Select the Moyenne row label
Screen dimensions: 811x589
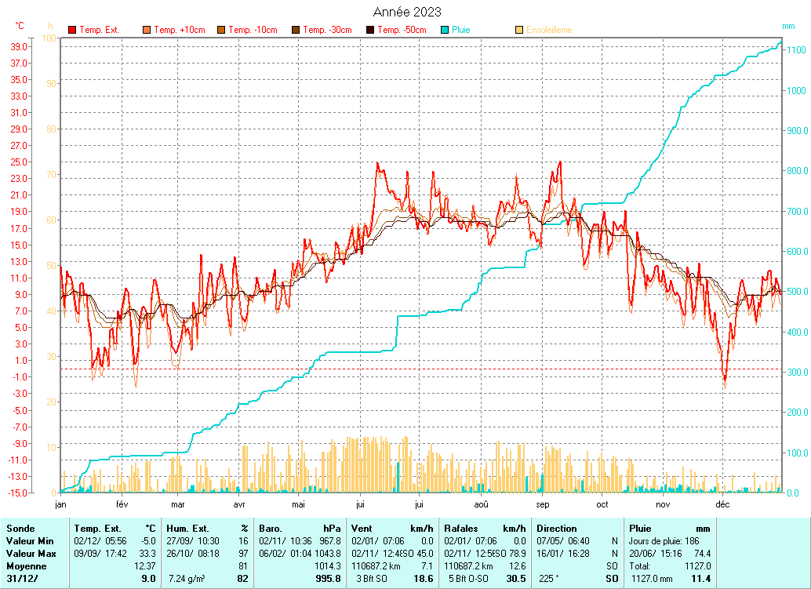pyautogui.click(x=26, y=566)
